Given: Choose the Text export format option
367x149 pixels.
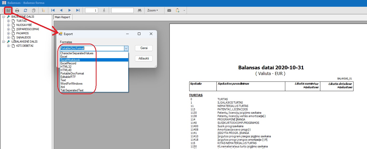Looking at the screenshot, I should (94, 80).
